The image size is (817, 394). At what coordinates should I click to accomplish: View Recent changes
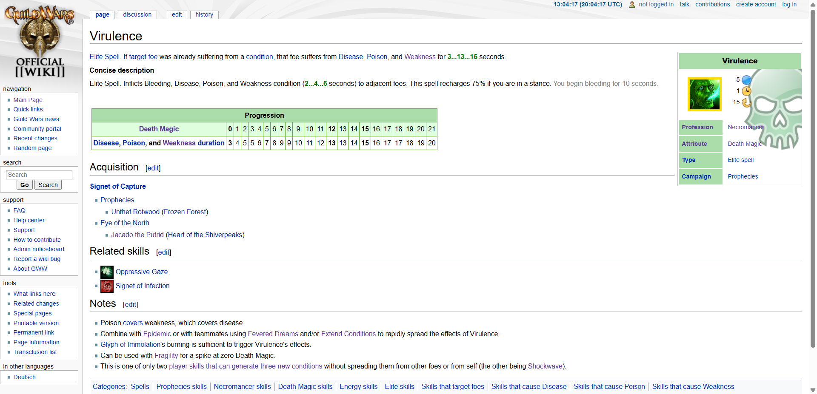(35, 138)
